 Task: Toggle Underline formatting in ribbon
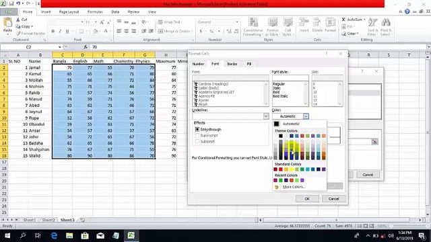[x=67, y=32]
